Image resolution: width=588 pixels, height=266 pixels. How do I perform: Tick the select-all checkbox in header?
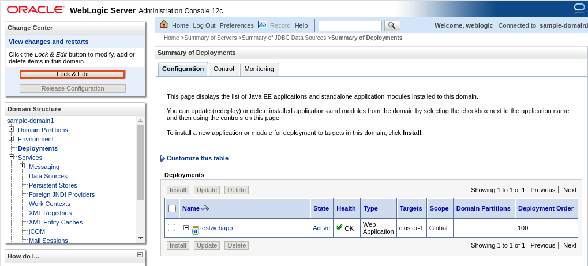(x=172, y=209)
